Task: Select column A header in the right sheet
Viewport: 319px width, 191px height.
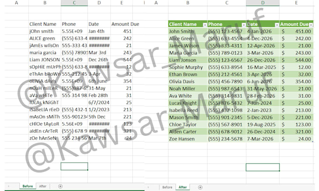Action: [x=156, y=3]
